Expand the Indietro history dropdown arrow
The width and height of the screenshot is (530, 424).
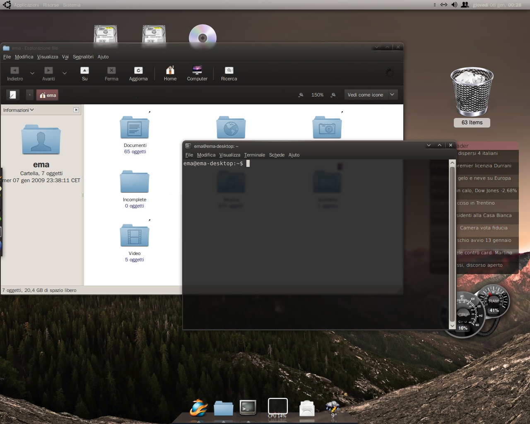(32, 74)
